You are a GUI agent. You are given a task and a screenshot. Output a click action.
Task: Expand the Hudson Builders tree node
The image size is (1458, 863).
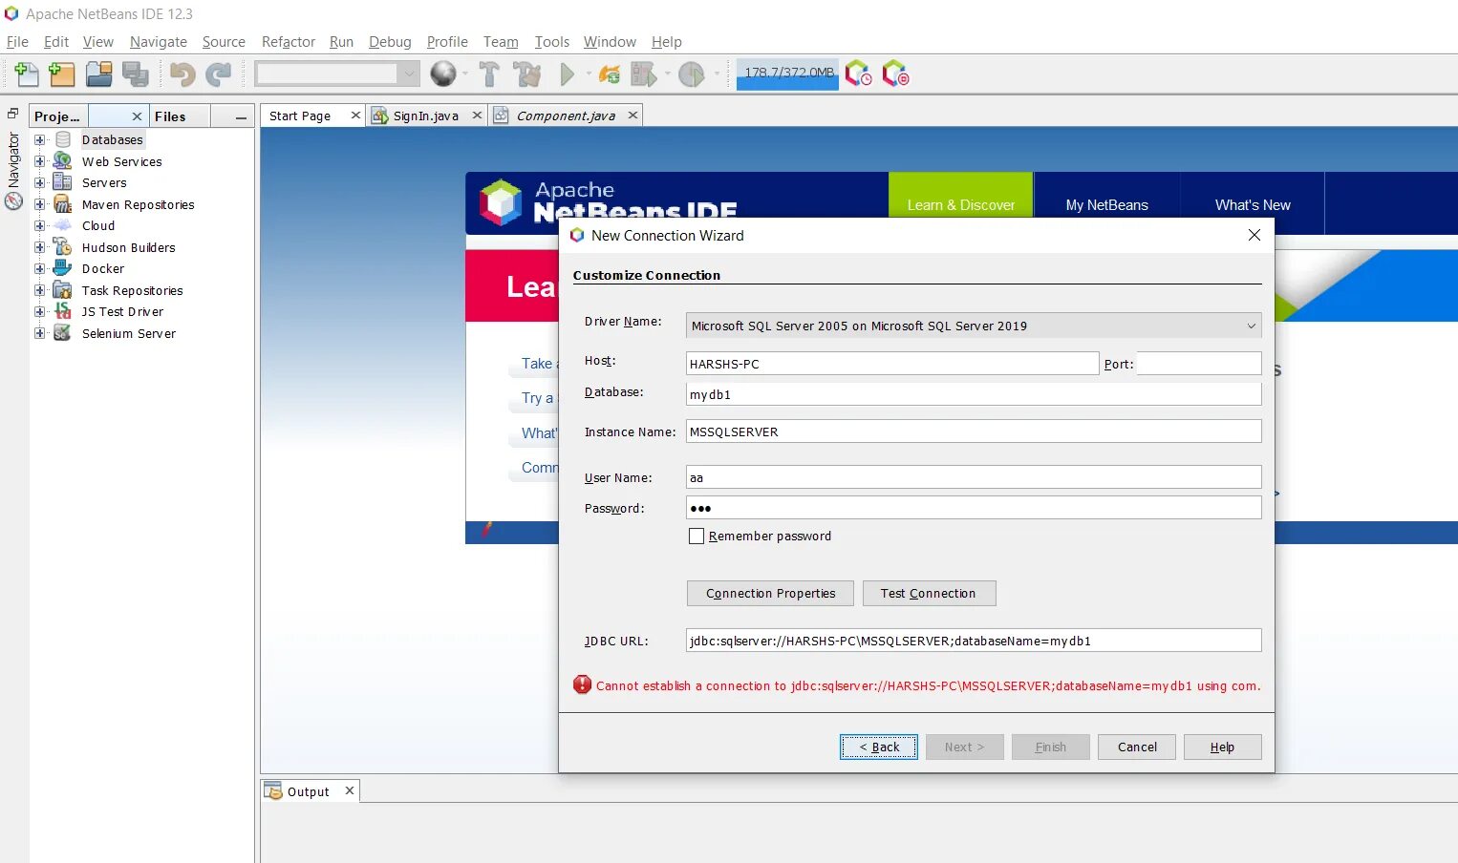(40, 247)
